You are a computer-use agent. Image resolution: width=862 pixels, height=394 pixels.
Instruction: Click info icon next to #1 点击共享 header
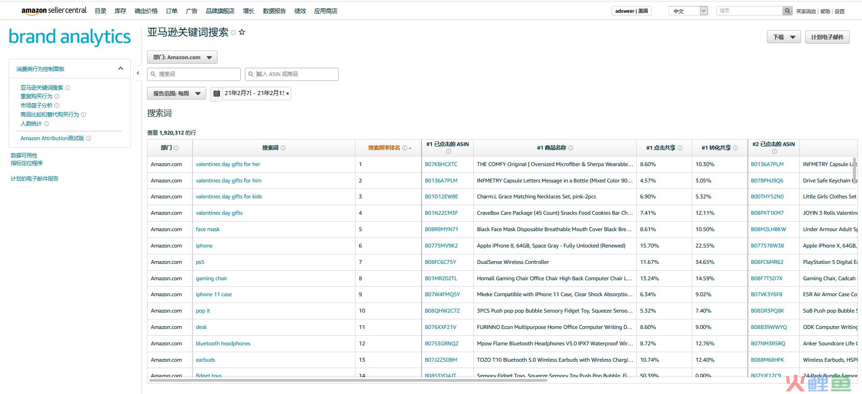pos(680,148)
